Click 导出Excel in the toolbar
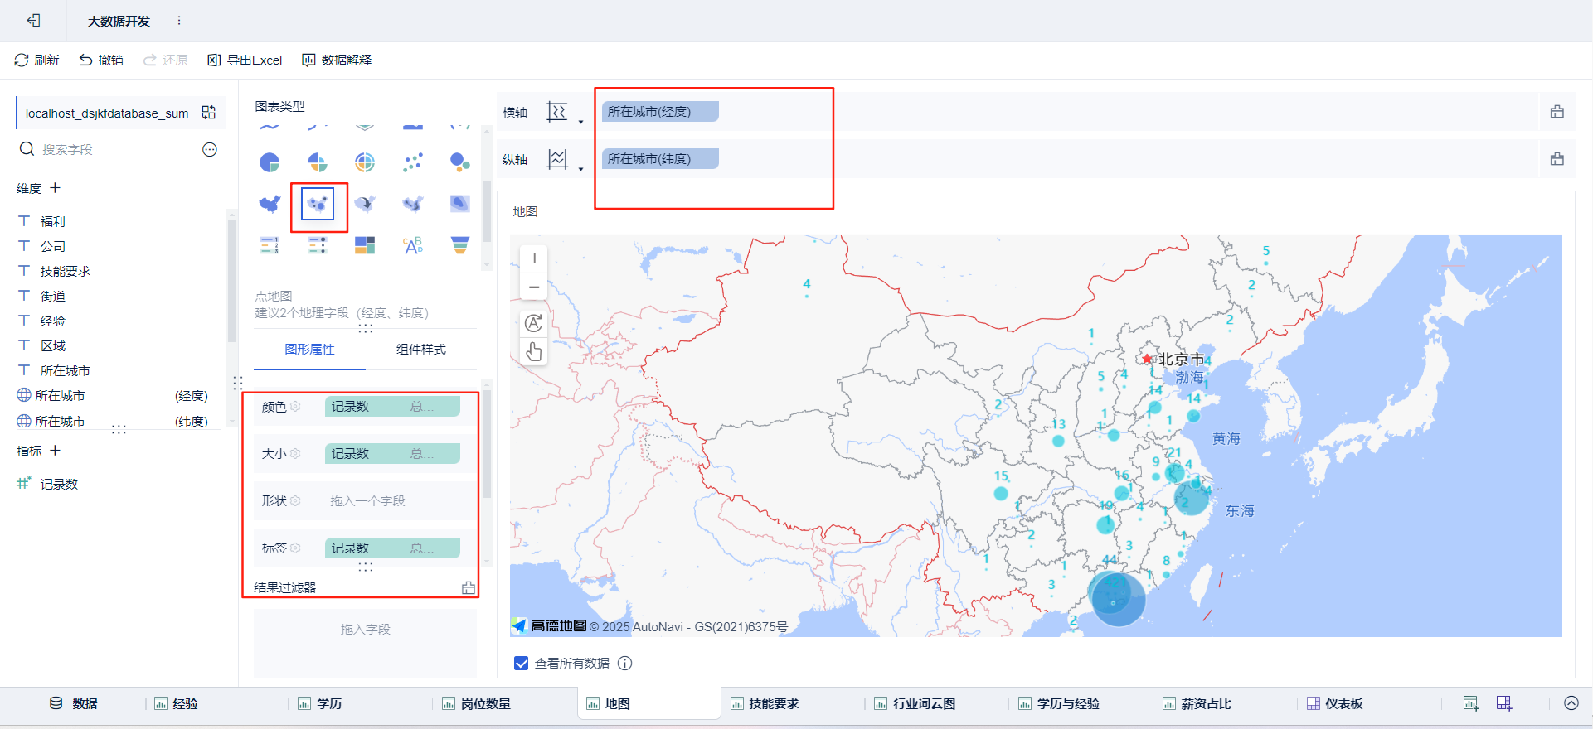This screenshot has width=1593, height=729. pyautogui.click(x=245, y=60)
